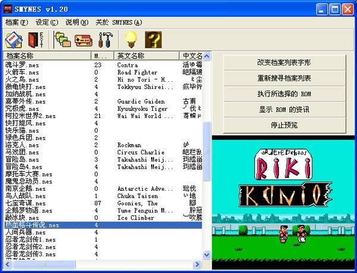Click the horizontal scrollbar thumb
Image resolution: width=357 pixels, height=273 pixels.
pyautogui.click(x=43, y=264)
